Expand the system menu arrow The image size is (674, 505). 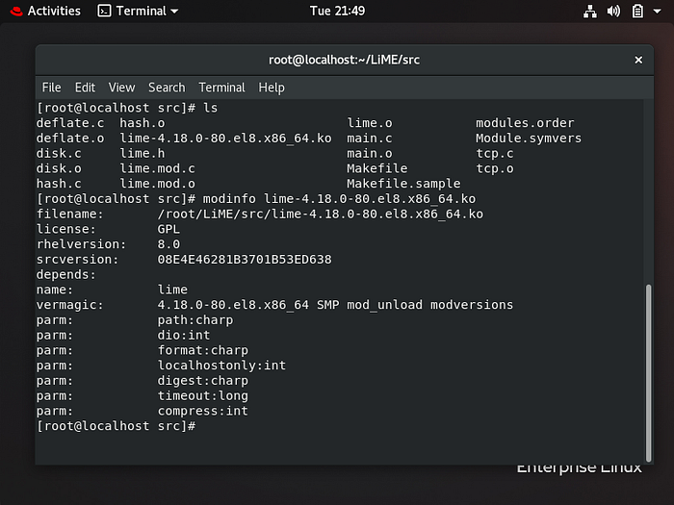pos(658,12)
